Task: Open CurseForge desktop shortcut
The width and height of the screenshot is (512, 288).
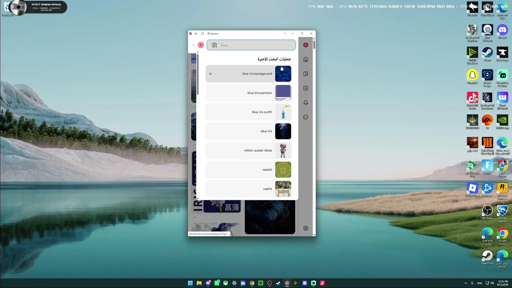Action: 502,54
